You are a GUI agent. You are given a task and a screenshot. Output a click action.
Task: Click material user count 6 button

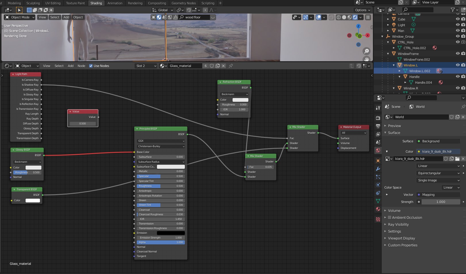(206, 66)
